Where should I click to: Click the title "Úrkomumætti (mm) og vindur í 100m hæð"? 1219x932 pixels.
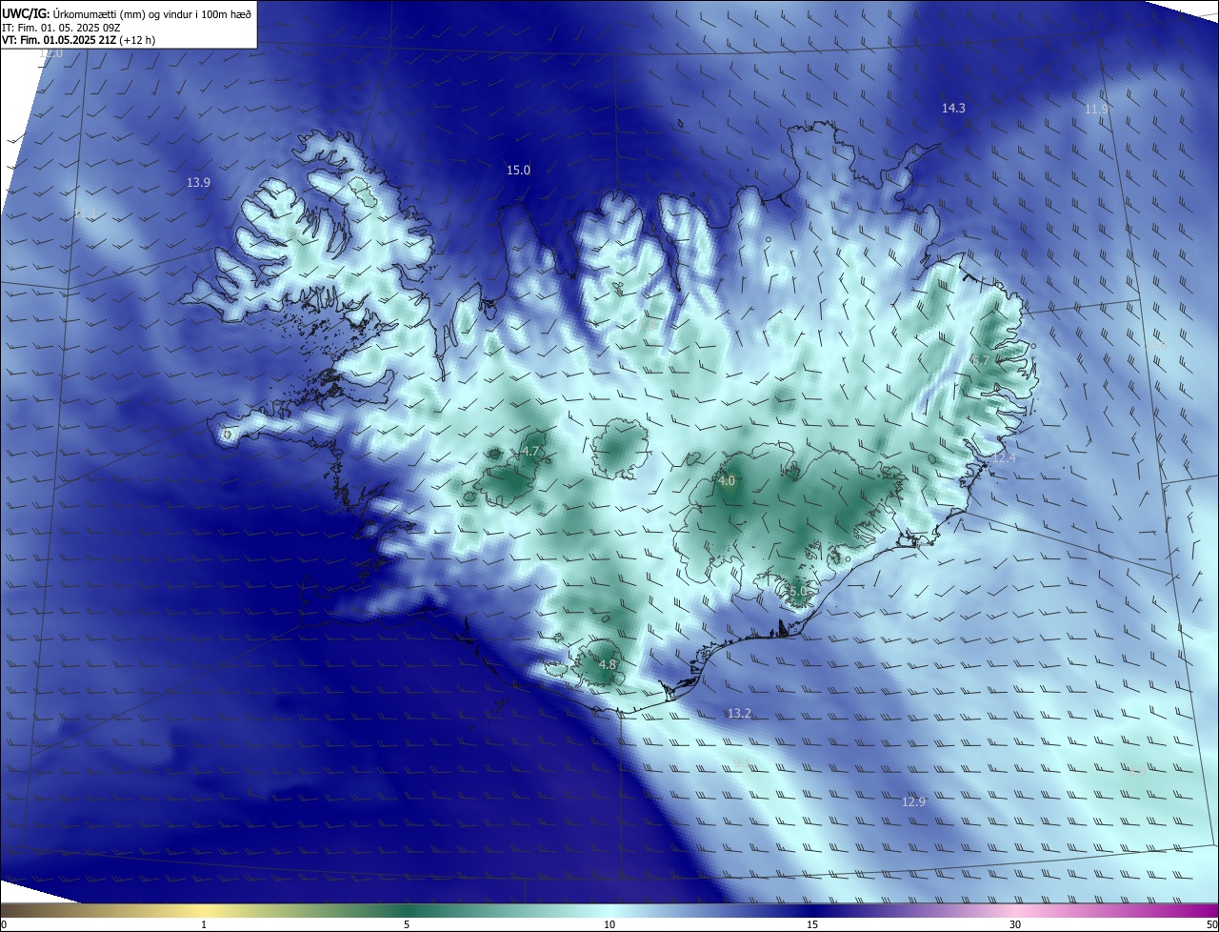tap(152, 13)
